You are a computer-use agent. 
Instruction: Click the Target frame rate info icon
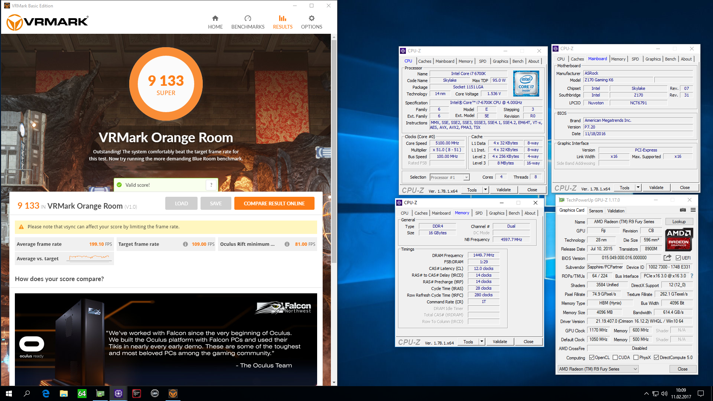click(x=185, y=244)
